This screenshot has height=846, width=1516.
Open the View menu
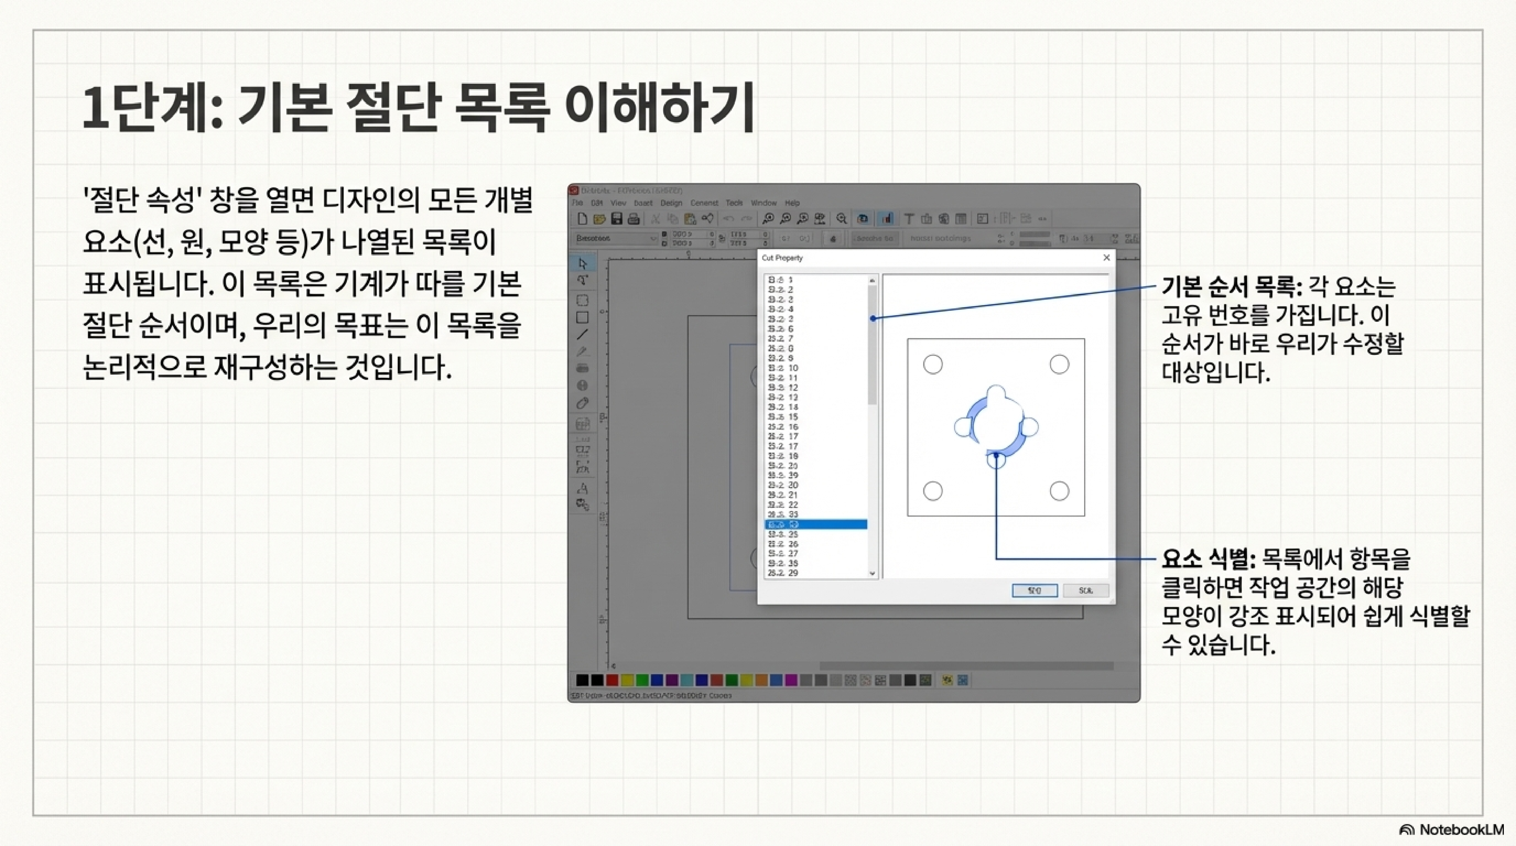point(618,203)
